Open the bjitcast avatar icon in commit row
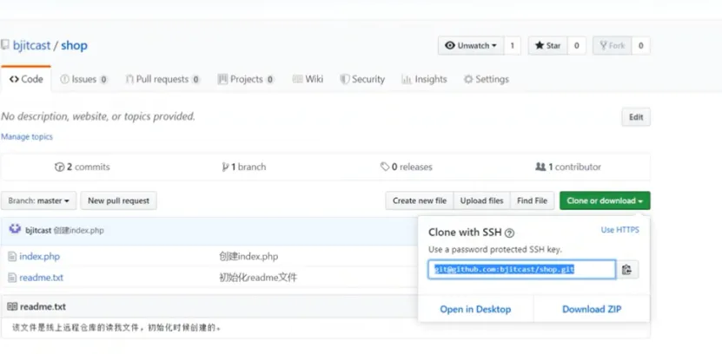Viewport: 722px width, 354px height. (15, 229)
